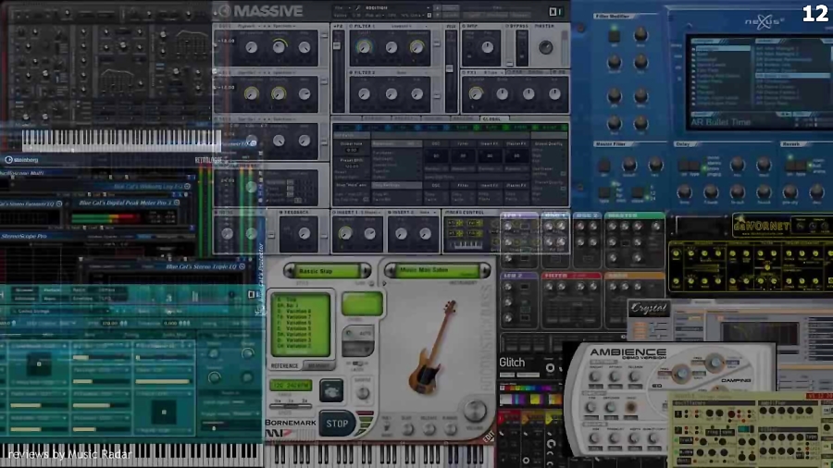Click the Bassic Slap style display

tap(328, 271)
